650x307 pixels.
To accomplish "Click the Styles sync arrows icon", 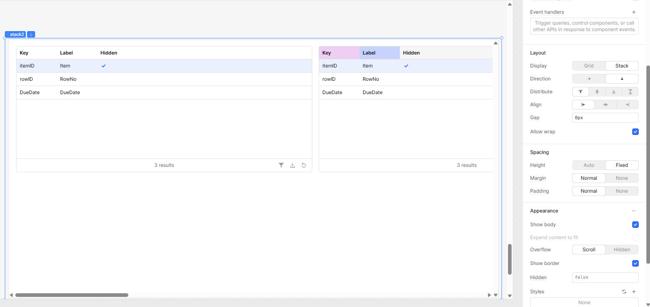I will pyautogui.click(x=624, y=292).
